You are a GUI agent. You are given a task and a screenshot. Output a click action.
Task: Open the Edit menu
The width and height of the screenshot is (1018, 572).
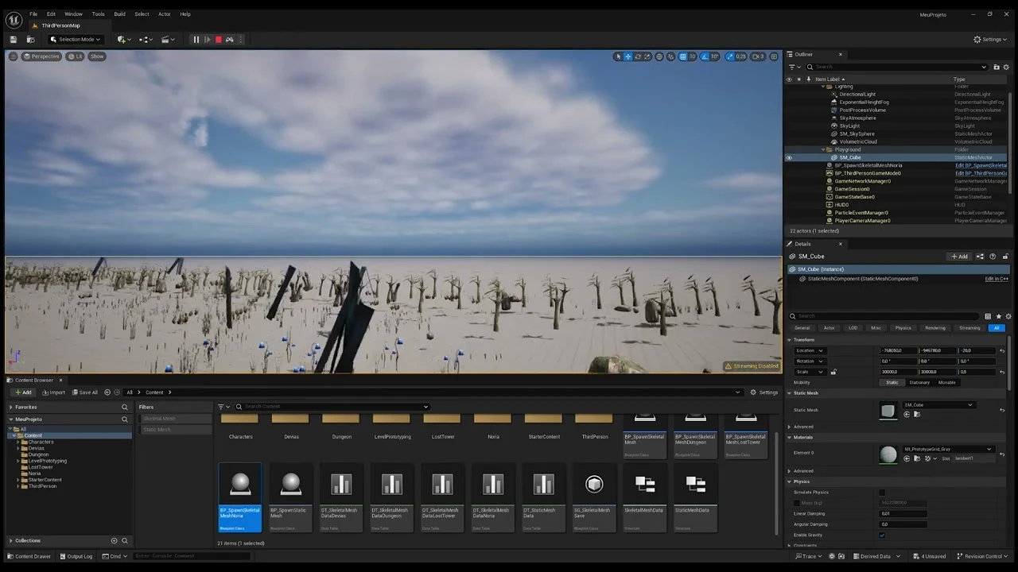pos(51,14)
